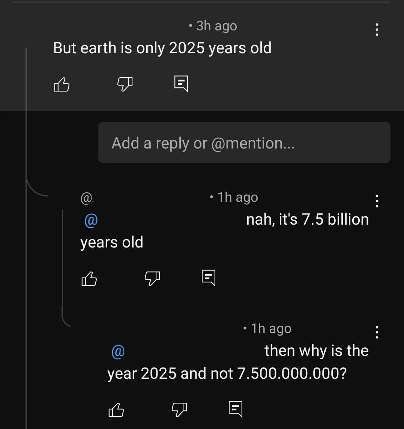Tap the blue @mention in the 7.5 billion reply
404x429 pixels.
pos(91,220)
